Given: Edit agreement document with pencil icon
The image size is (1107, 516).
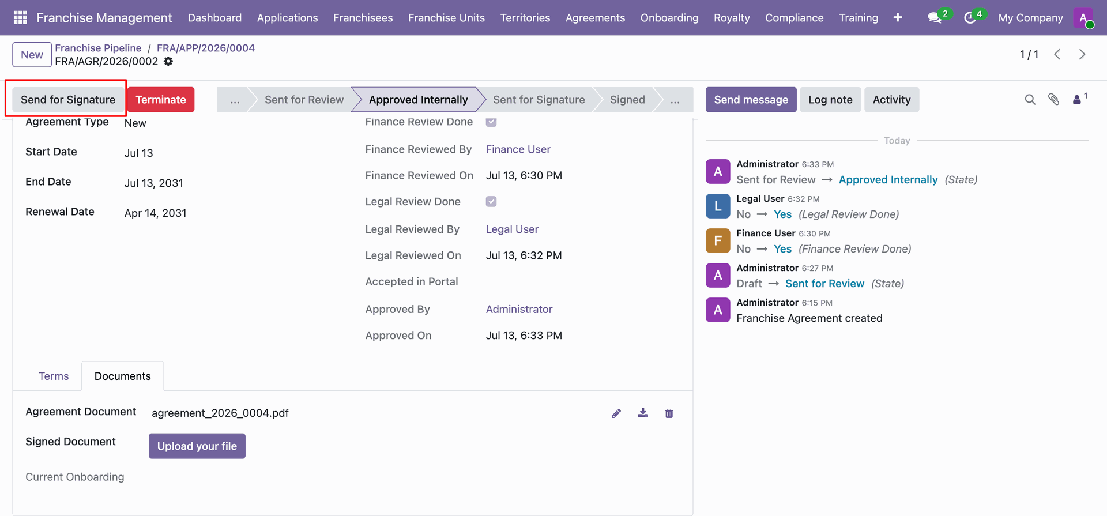Looking at the screenshot, I should pos(616,413).
